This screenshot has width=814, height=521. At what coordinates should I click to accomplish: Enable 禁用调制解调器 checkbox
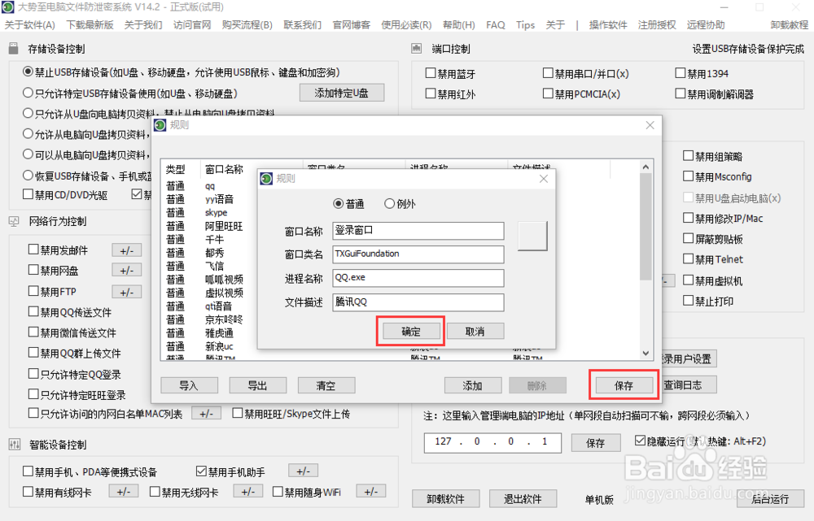coord(680,93)
